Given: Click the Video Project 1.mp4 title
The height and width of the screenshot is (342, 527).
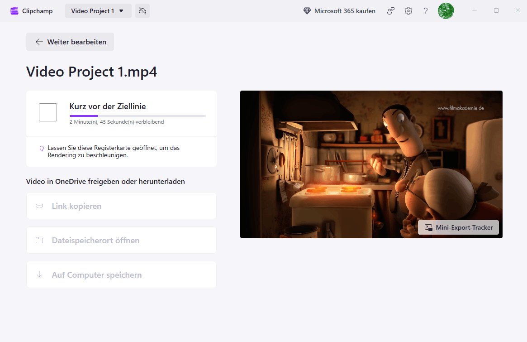Looking at the screenshot, I should tap(92, 72).
